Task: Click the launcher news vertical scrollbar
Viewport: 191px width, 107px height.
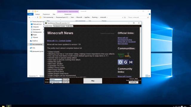Action: 141,52
